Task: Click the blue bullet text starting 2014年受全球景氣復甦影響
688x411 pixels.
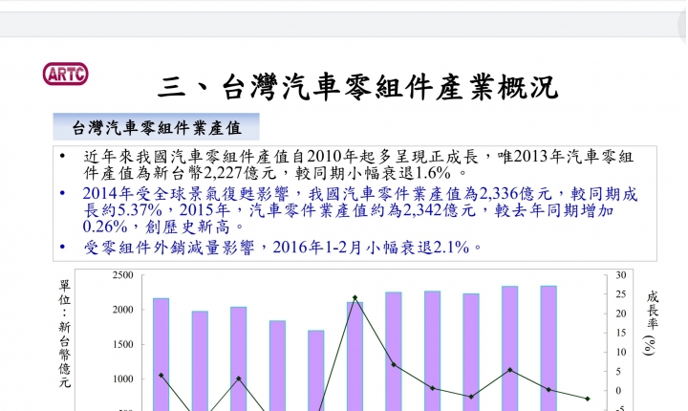Action: [x=360, y=210]
